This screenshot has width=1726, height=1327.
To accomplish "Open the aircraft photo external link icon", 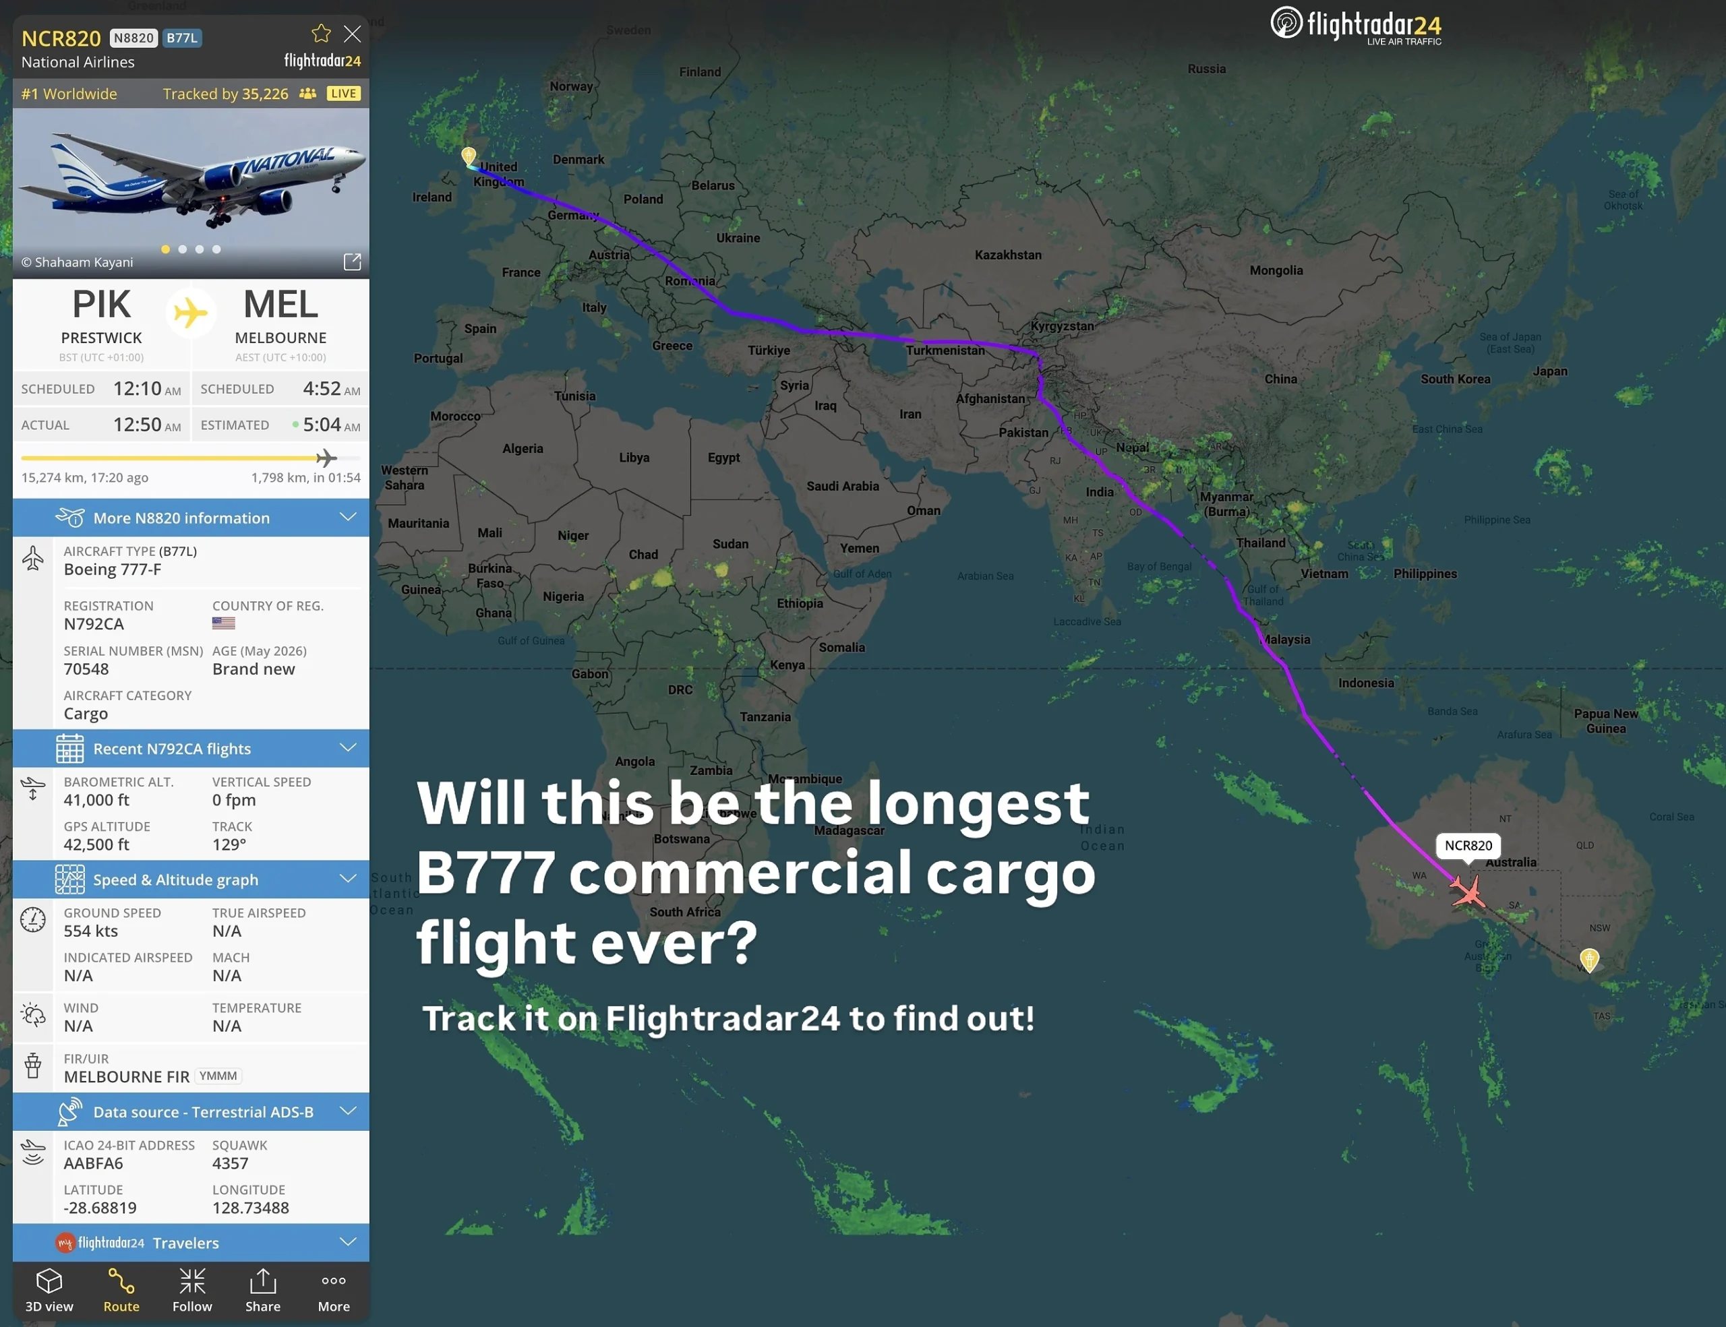I will coord(353,261).
